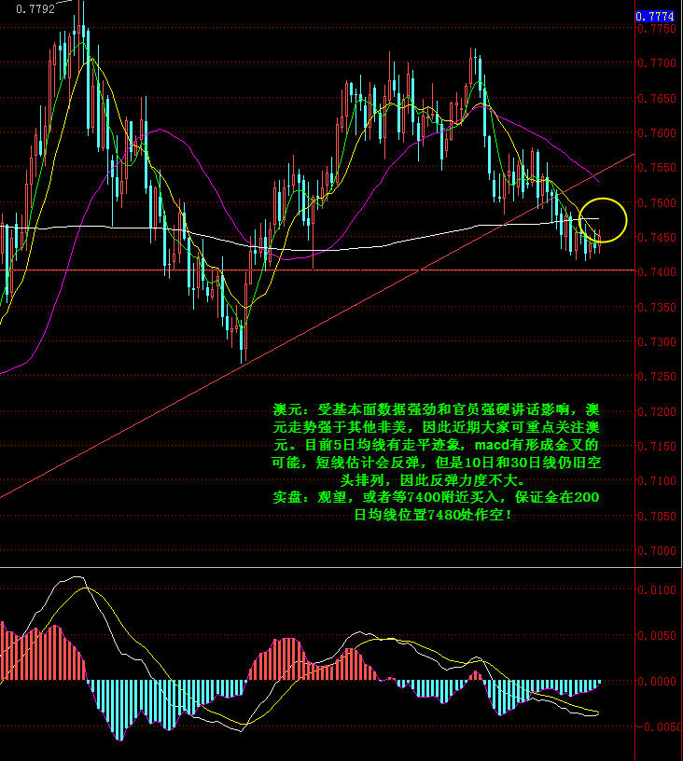Click the 0.7792 high label at top left
Screen dimensions: 683x761
[35, 9]
